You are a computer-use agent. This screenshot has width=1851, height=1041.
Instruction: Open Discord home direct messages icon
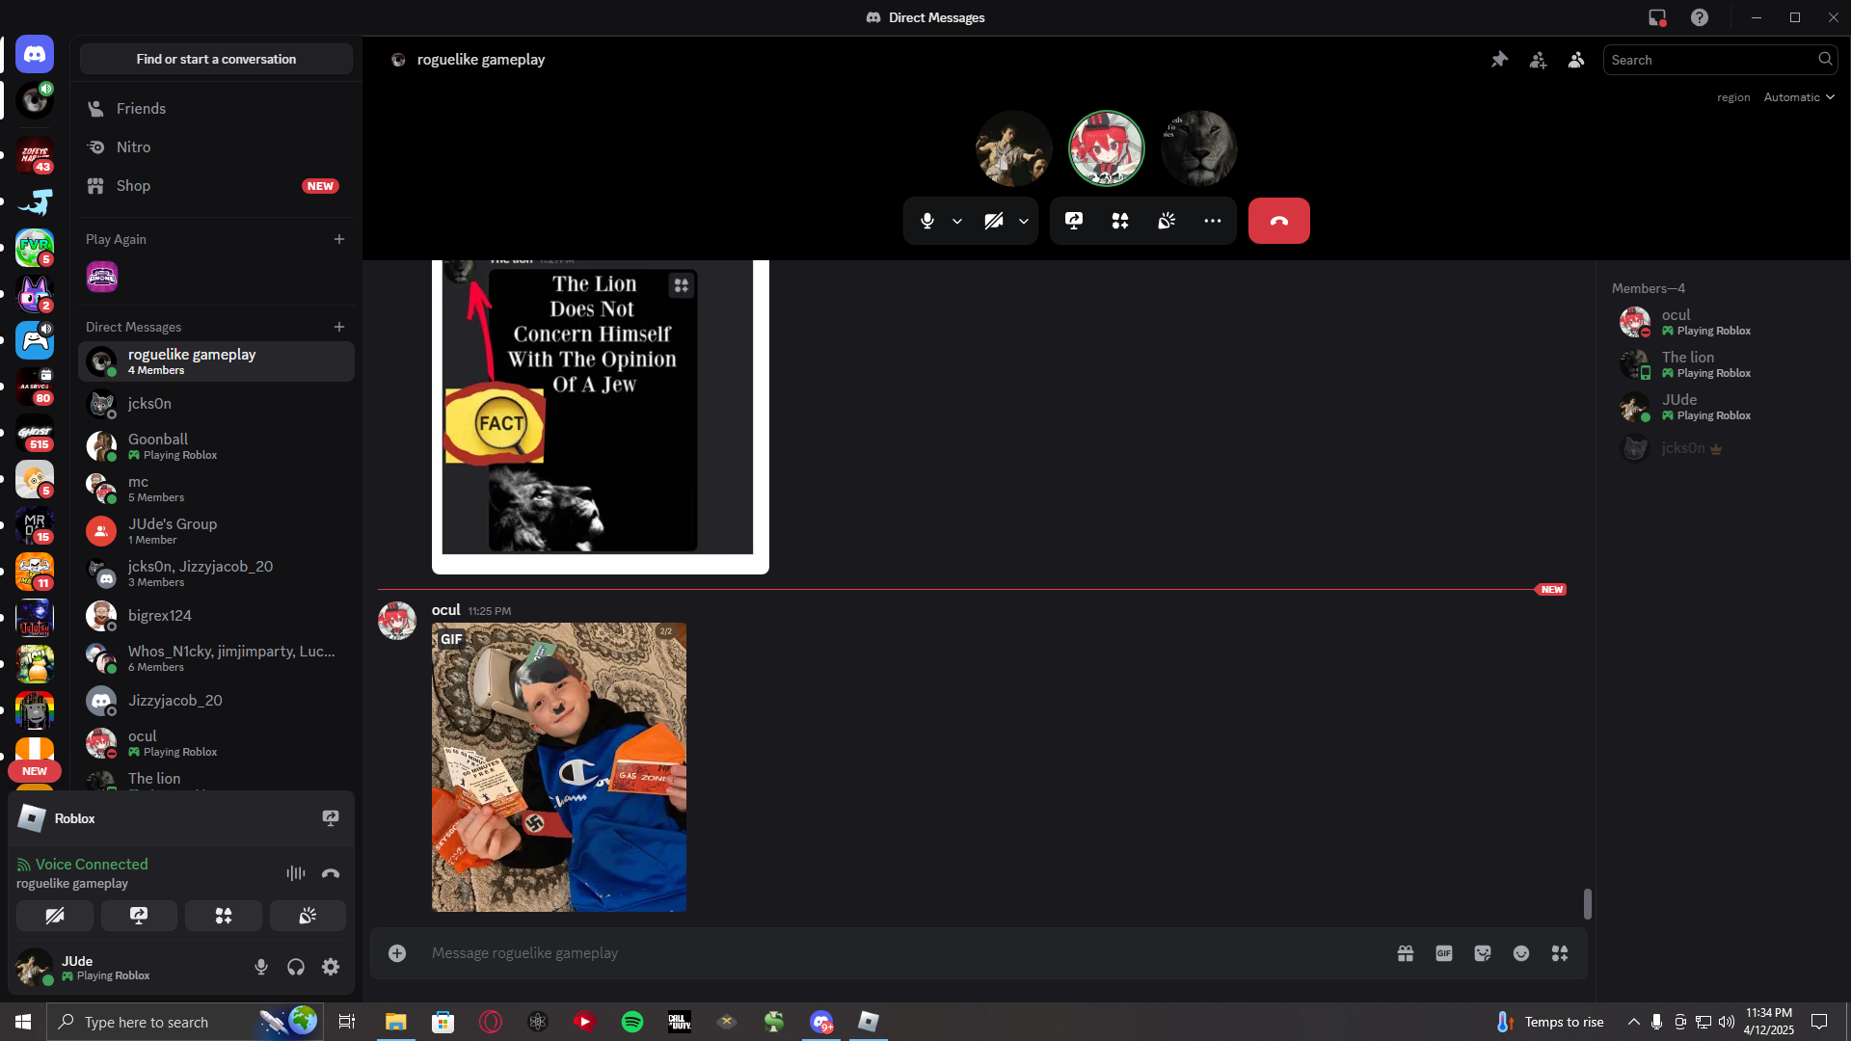coord(35,55)
